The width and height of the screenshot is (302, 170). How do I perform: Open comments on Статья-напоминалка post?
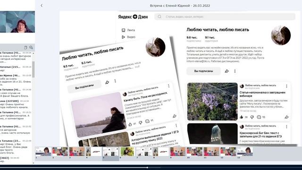pos(259,117)
